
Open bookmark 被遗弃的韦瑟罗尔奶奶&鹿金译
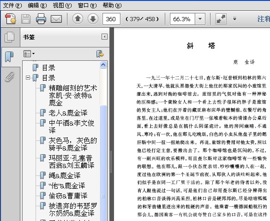coord(73,209)
